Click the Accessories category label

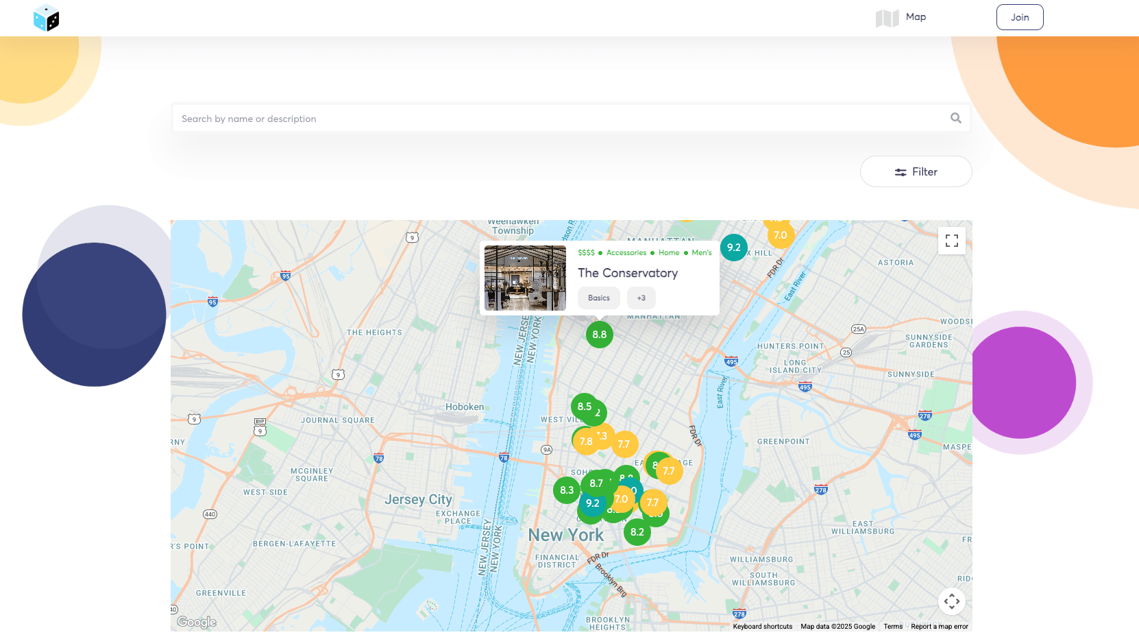(x=626, y=252)
